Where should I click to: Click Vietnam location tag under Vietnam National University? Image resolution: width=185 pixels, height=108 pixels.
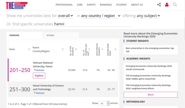[x=39, y=70]
